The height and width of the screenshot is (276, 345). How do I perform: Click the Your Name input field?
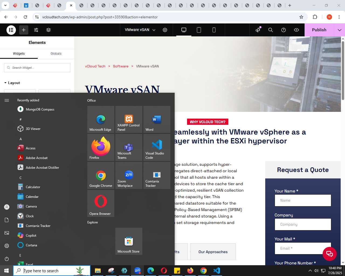click(303, 201)
